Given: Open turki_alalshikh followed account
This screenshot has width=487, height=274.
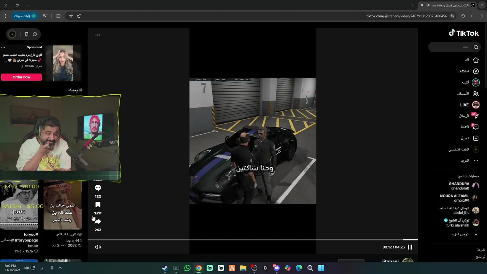Looking at the screenshot, I should (x=462, y=223).
